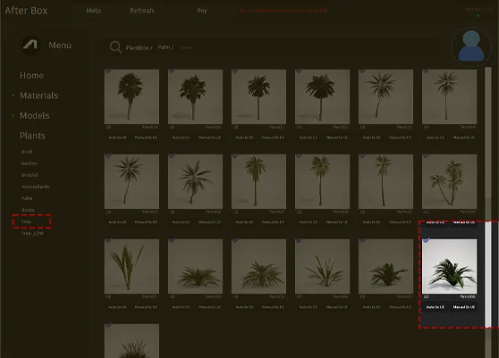Select the Palm026 thumbnail
This screenshot has width=499, height=358.
click(x=196, y=181)
